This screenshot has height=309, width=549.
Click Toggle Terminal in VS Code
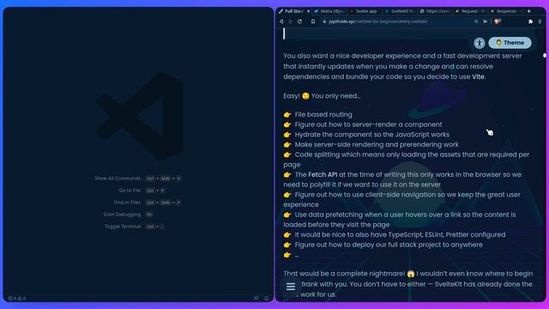[123, 227]
